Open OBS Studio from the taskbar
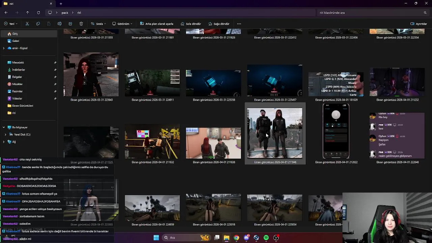 276,238
